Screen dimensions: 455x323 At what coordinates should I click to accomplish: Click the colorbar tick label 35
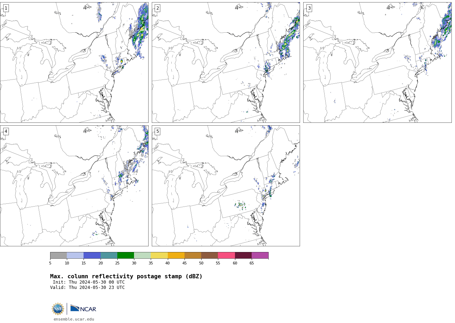(151, 263)
